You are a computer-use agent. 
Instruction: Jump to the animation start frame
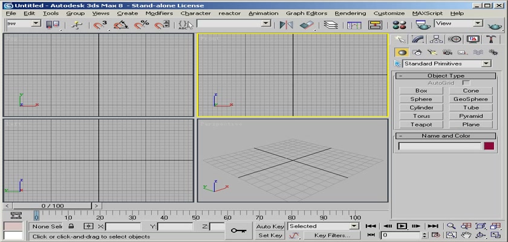coord(371,226)
